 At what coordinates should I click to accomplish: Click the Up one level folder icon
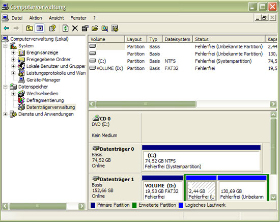30,28
